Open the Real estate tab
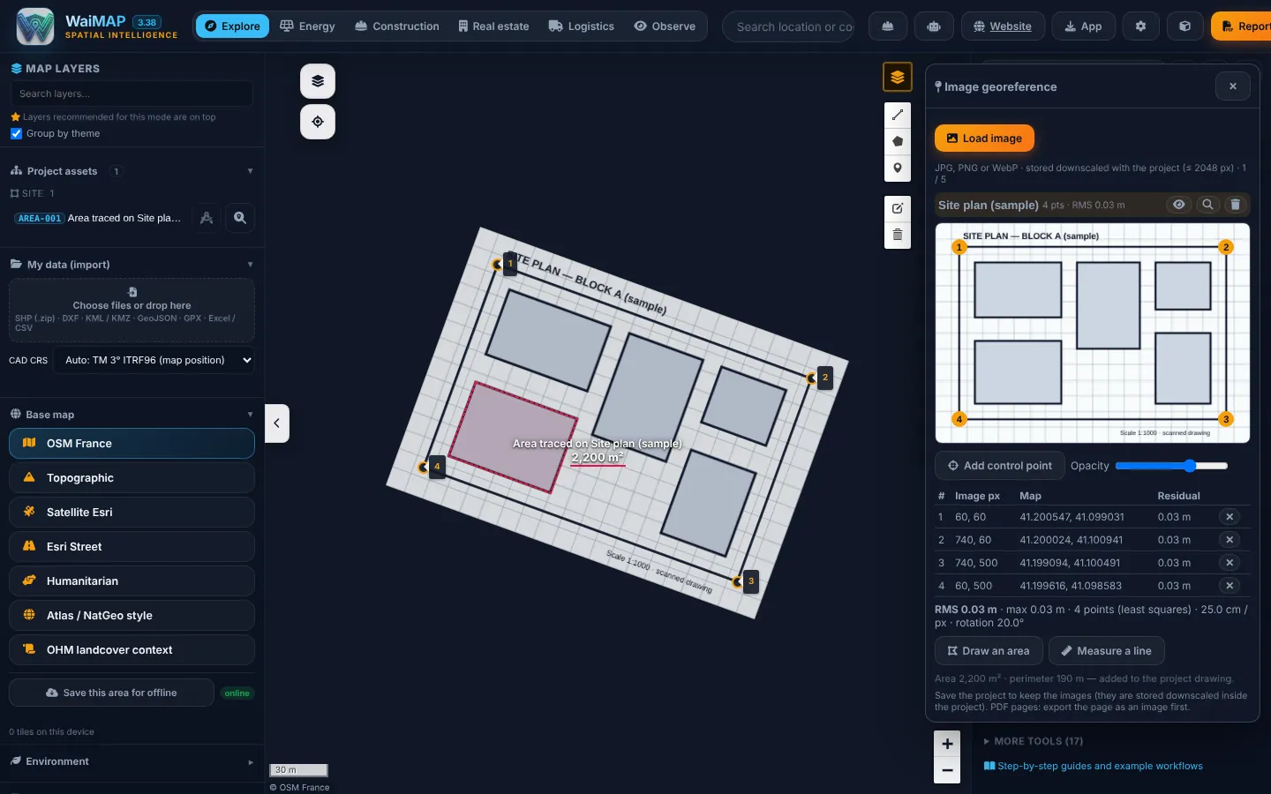The height and width of the screenshot is (794, 1271). [x=493, y=26]
